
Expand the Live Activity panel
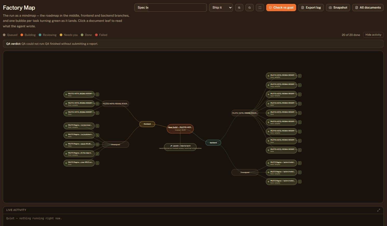[378, 210]
